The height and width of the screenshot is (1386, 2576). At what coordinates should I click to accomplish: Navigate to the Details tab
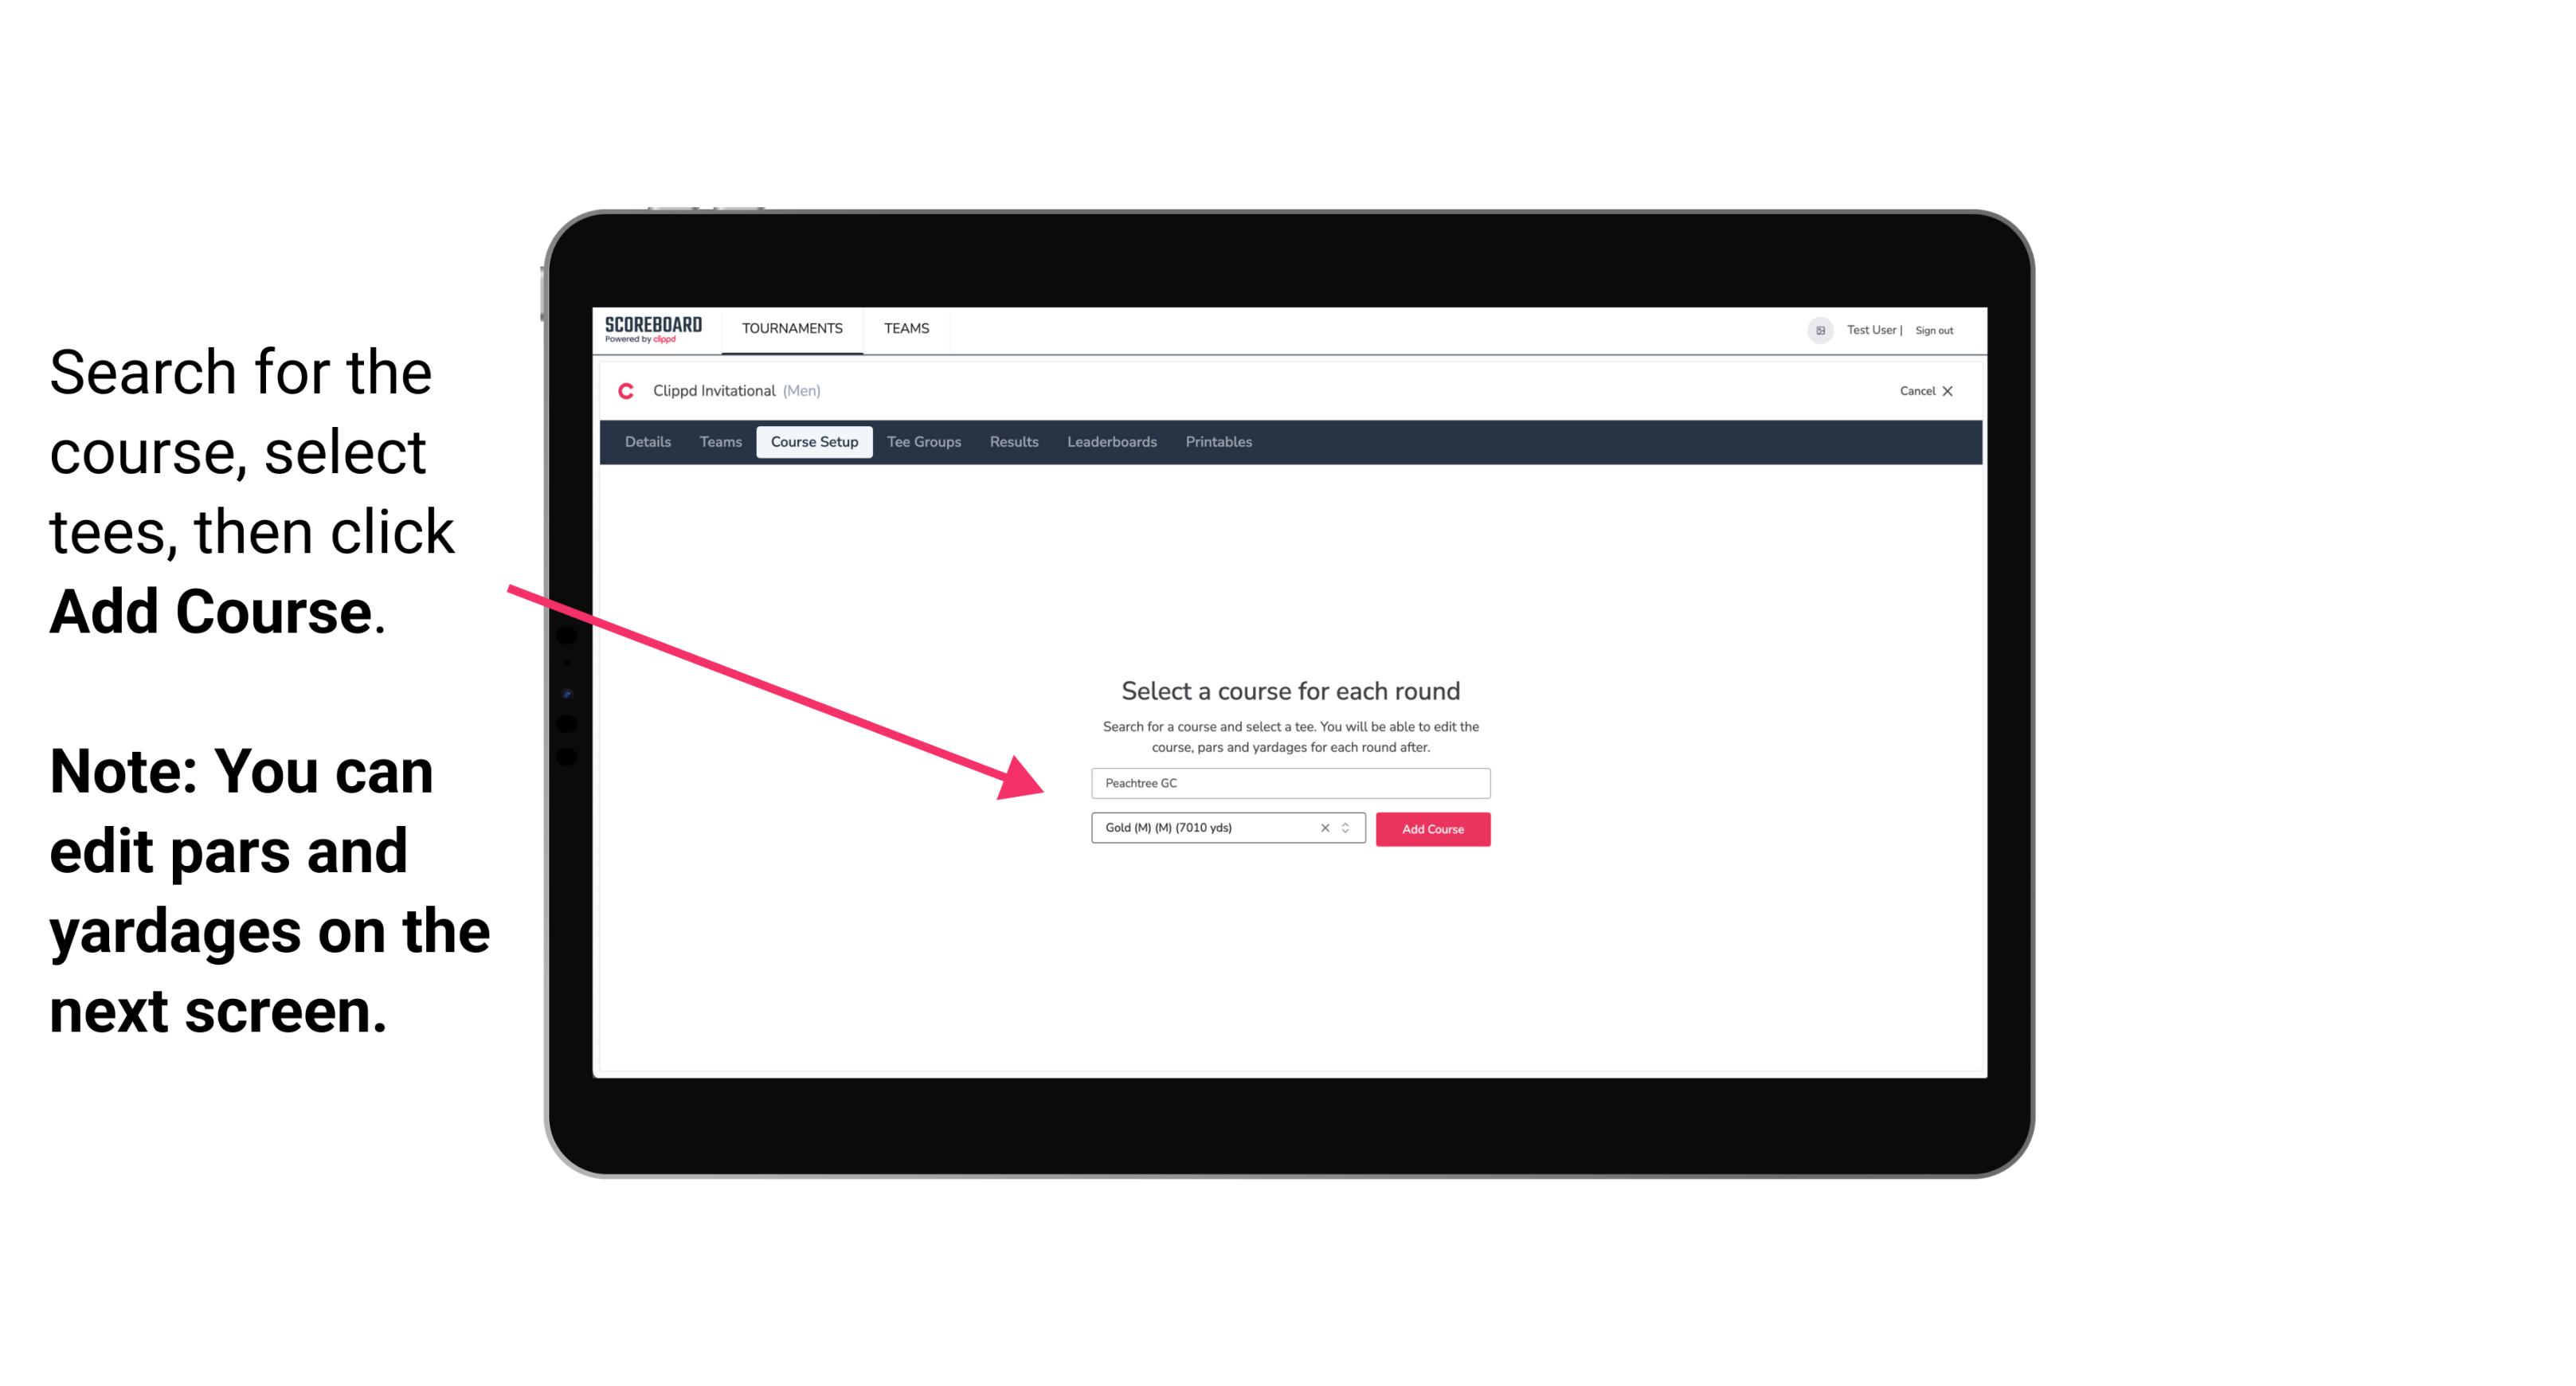(647, 442)
